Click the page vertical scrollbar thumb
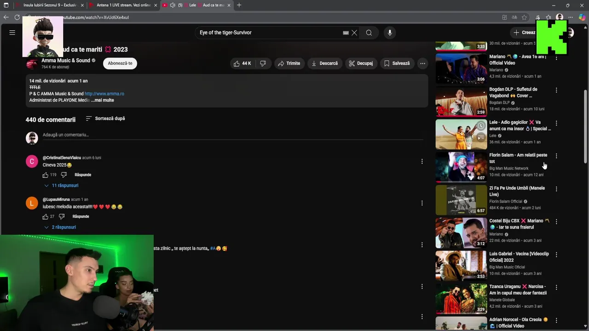589x331 pixels. pos(585,126)
